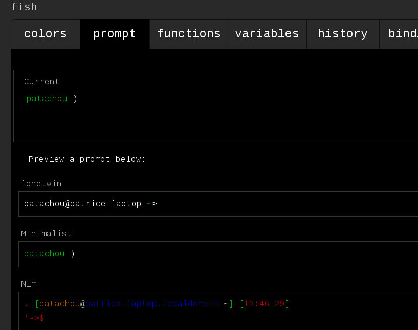Click patrice-laptop.localdomain in Nim prompt
The image size is (418, 330).
(151, 304)
